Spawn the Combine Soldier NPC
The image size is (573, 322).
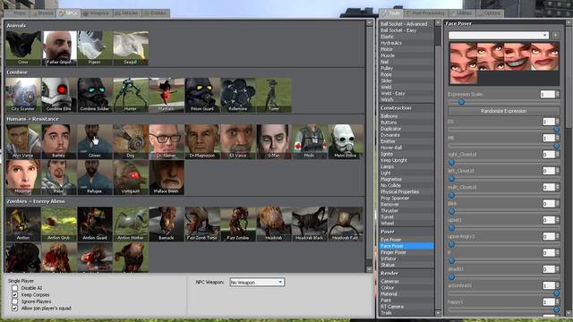coord(95,95)
